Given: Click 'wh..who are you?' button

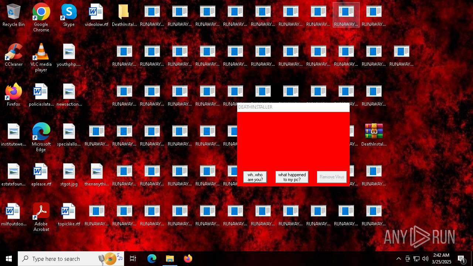Looking at the screenshot, I should tap(255, 177).
